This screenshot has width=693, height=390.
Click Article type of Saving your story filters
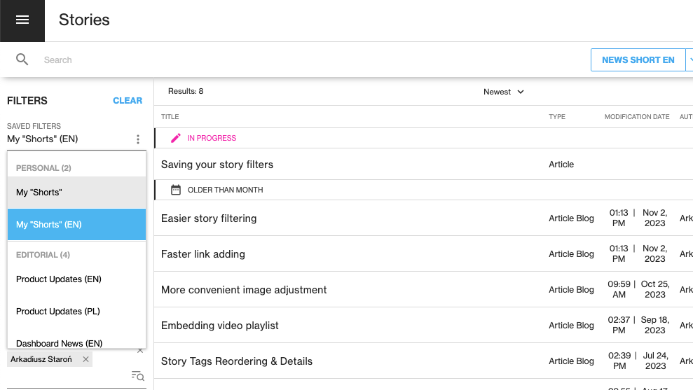click(x=561, y=165)
